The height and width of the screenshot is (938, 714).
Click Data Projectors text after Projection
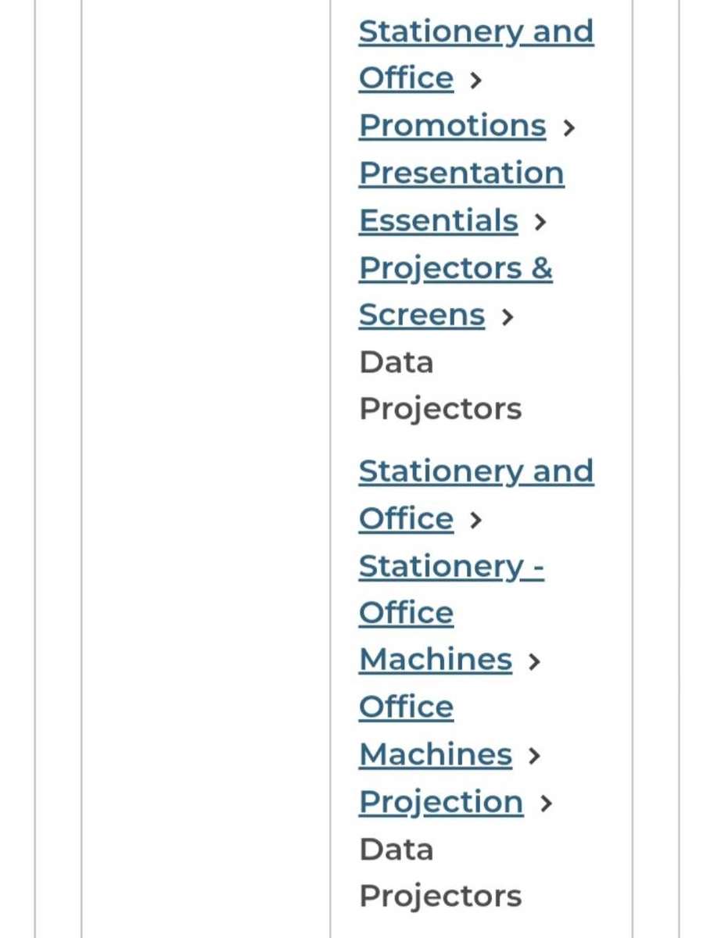point(440,872)
